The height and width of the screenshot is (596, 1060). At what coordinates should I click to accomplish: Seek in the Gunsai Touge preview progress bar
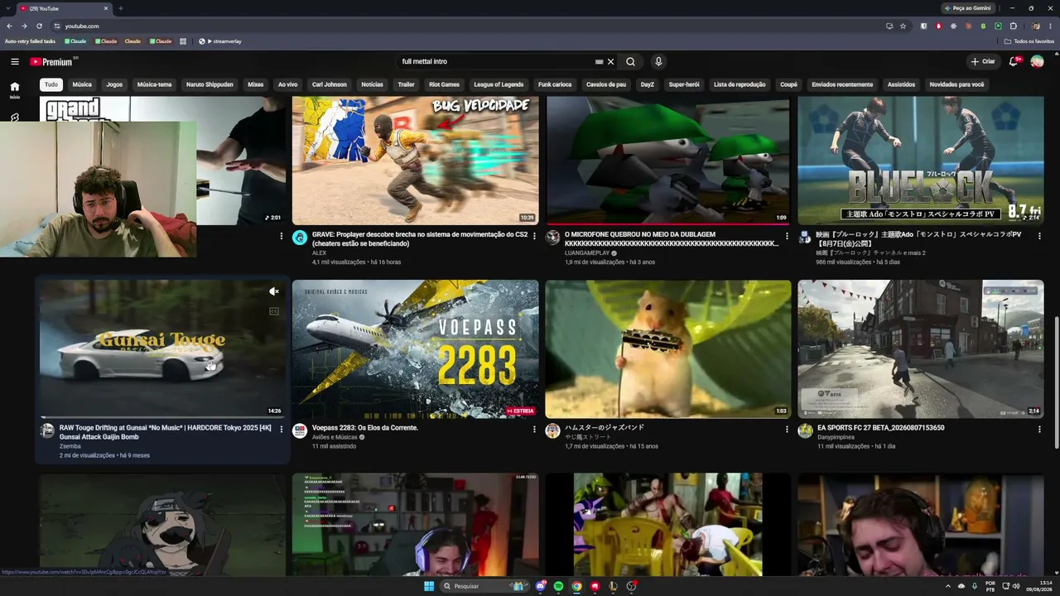162,417
